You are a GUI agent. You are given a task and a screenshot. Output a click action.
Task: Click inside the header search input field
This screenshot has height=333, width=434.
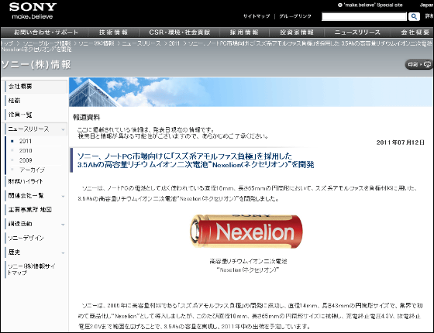point(364,16)
